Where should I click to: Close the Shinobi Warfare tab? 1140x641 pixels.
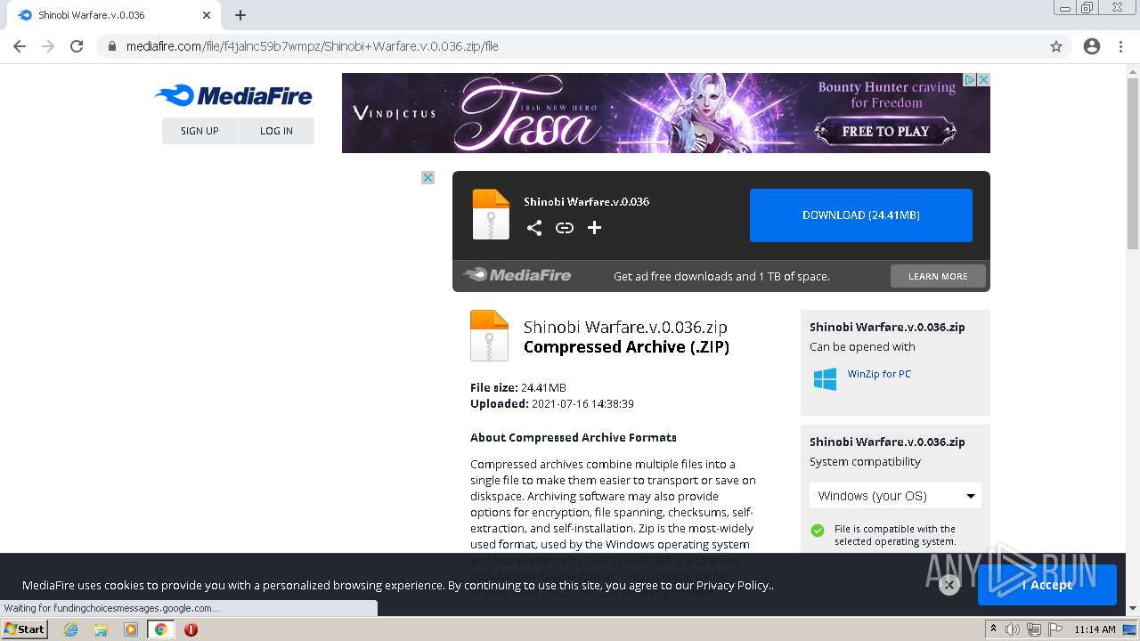207,15
